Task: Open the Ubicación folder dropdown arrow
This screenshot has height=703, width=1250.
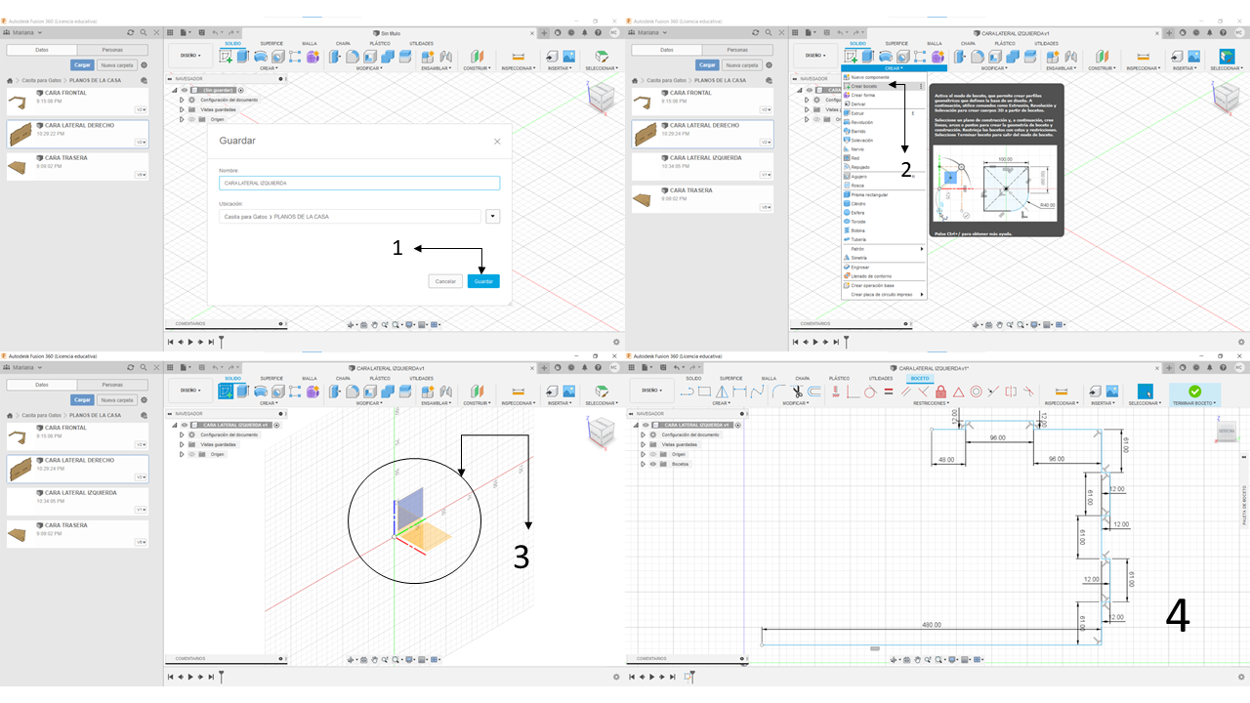Action: pyautogui.click(x=492, y=217)
